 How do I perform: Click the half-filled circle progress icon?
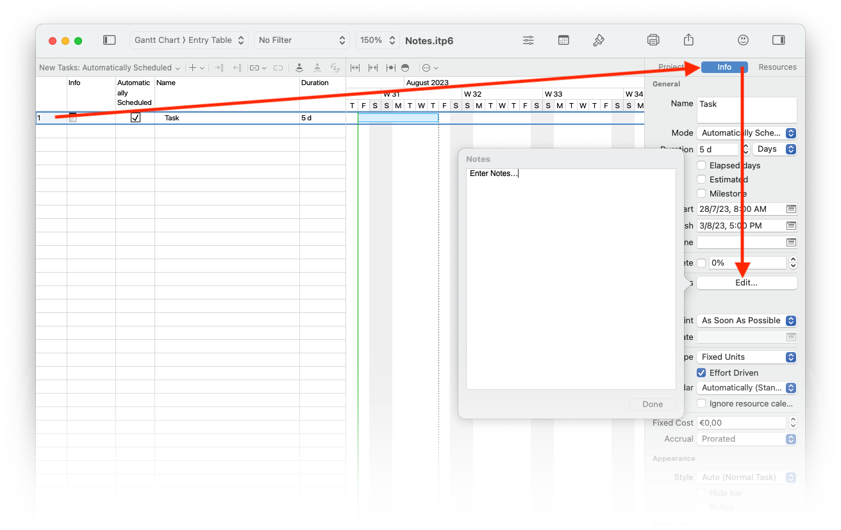click(405, 67)
